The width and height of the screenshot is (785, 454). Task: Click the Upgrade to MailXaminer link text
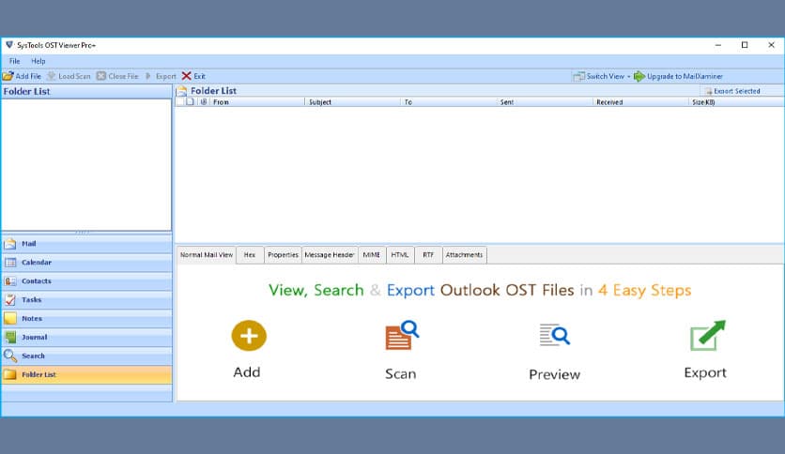685,77
